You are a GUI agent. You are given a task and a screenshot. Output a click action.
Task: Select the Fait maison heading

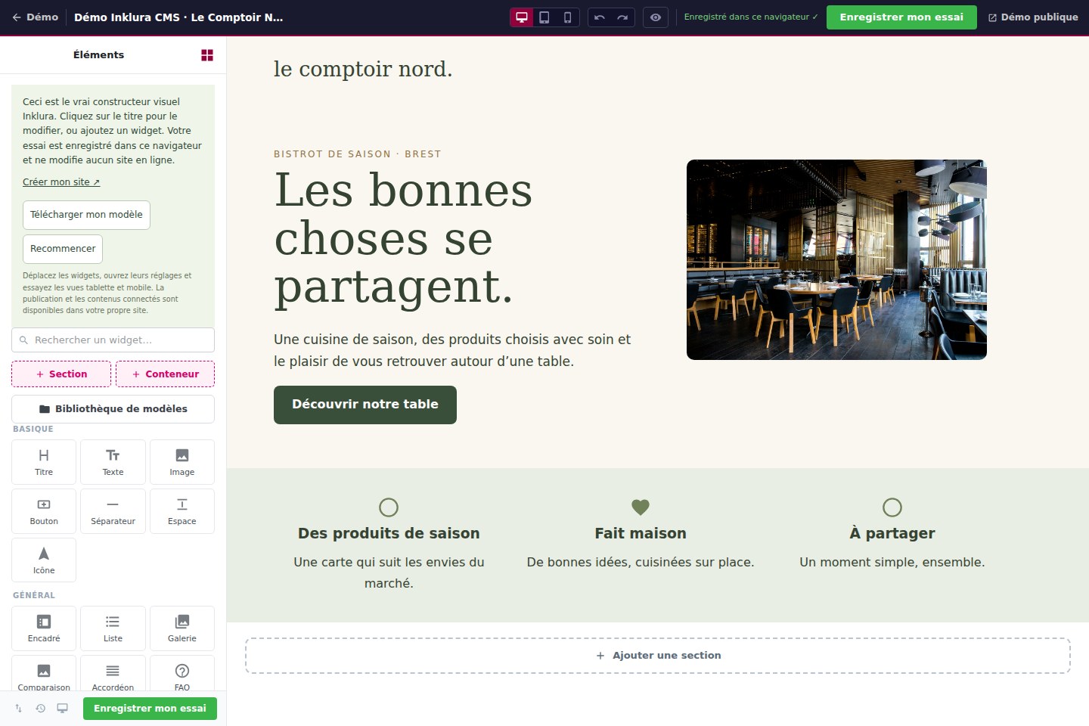point(641,533)
